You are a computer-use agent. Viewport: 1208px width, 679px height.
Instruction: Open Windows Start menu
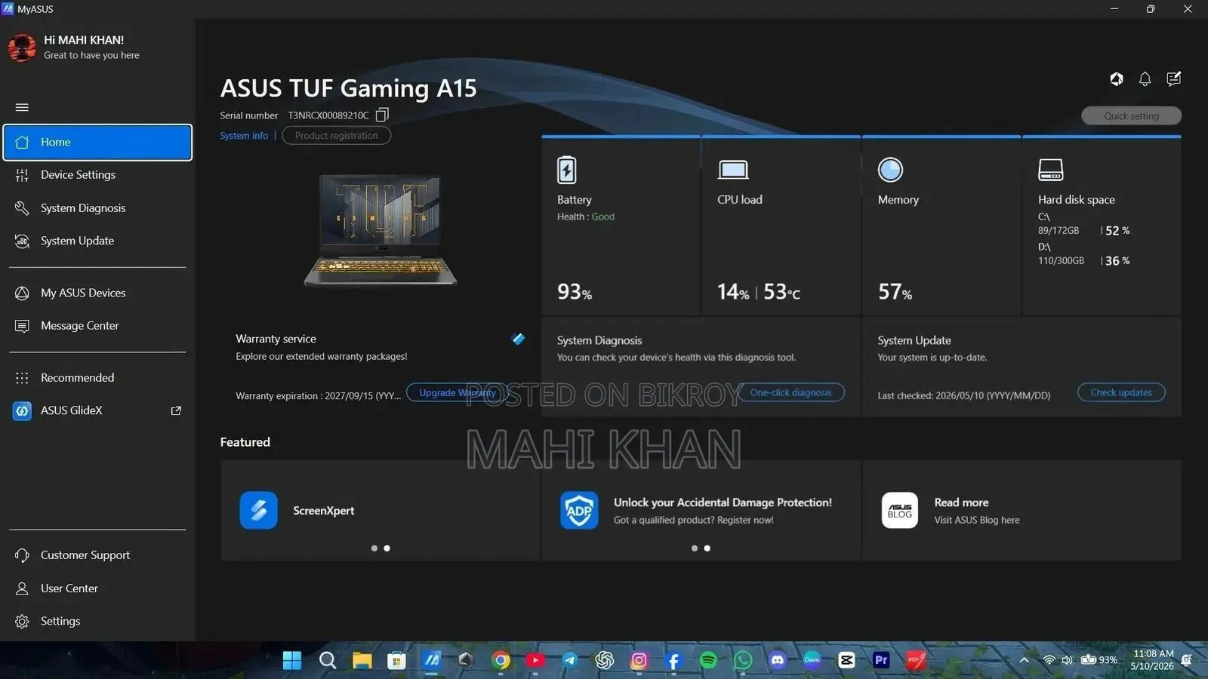click(x=292, y=660)
